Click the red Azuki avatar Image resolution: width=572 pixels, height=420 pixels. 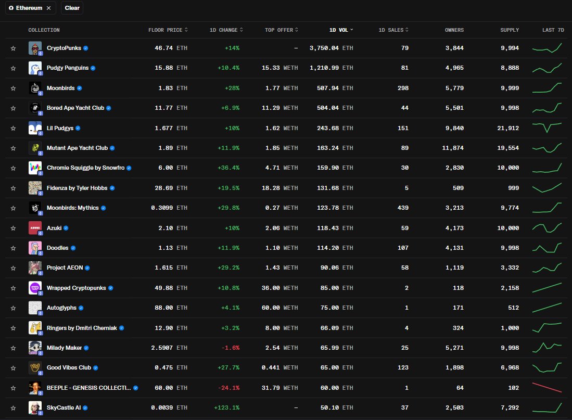35,228
